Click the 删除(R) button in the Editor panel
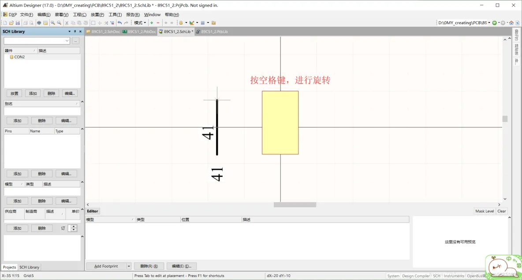 click(x=149, y=266)
